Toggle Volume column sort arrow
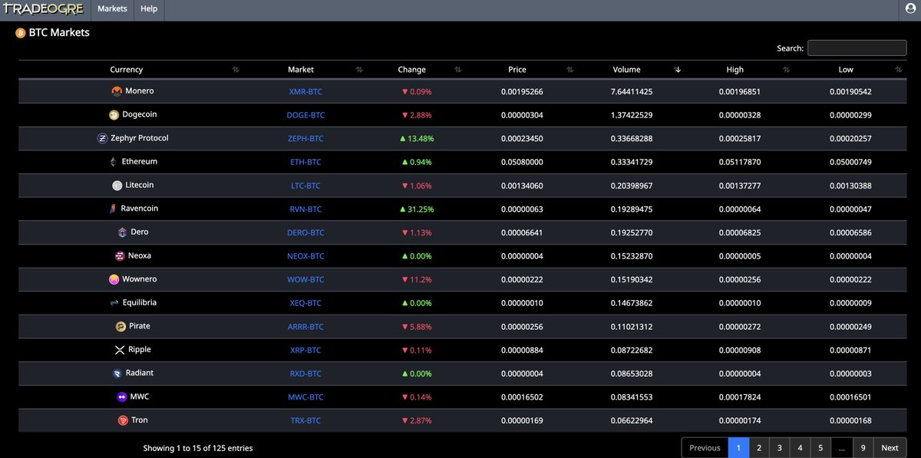921x458 pixels. 677,70
